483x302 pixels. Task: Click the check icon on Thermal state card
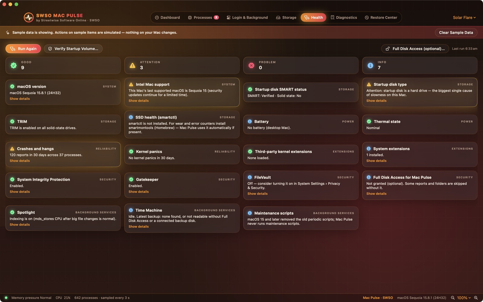tap(369, 121)
